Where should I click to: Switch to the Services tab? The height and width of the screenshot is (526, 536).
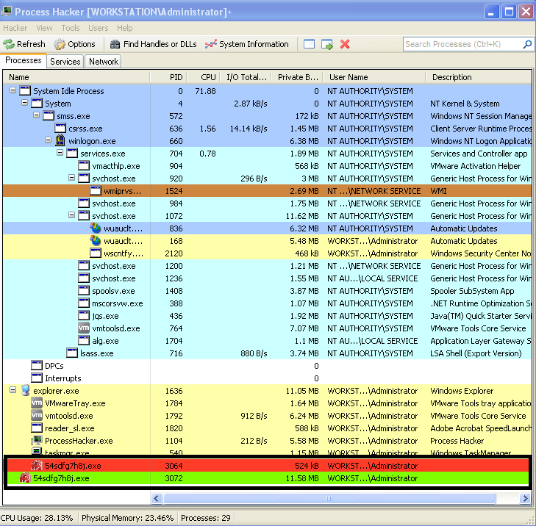pyautogui.click(x=65, y=62)
